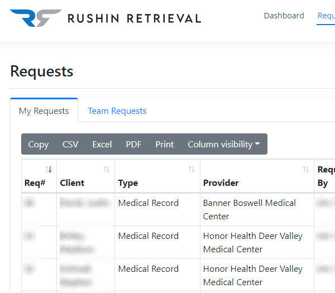Click the Print button

pyautogui.click(x=164, y=144)
